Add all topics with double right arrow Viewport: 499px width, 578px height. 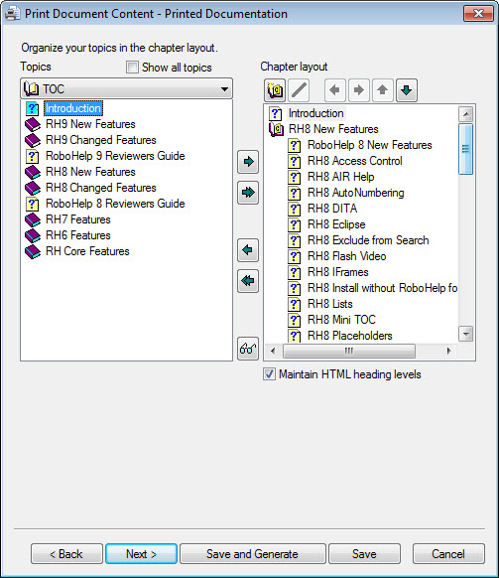[x=248, y=192]
